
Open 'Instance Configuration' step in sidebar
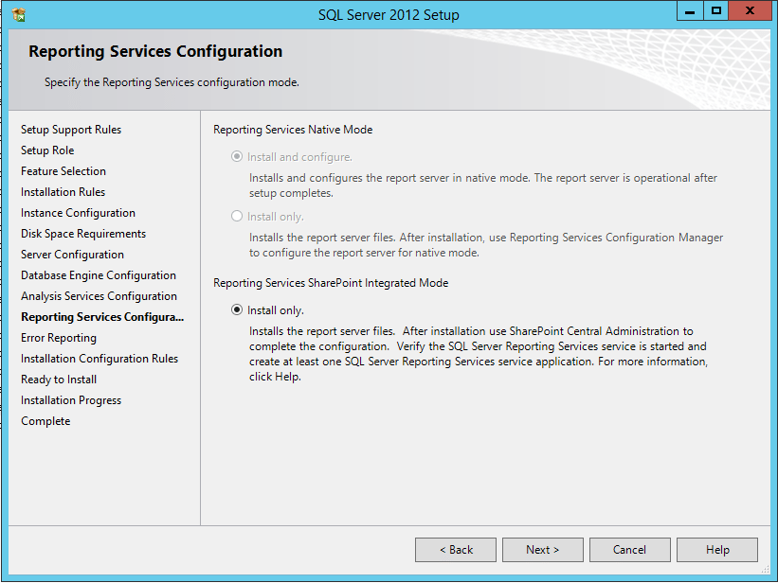pos(78,213)
